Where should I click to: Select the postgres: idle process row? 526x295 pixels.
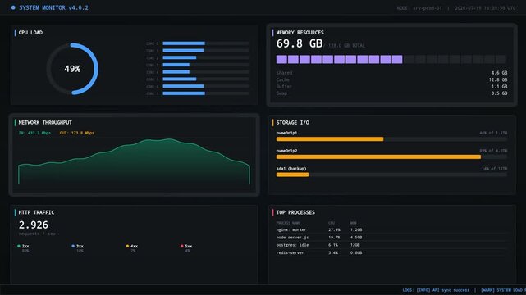click(391, 245)
